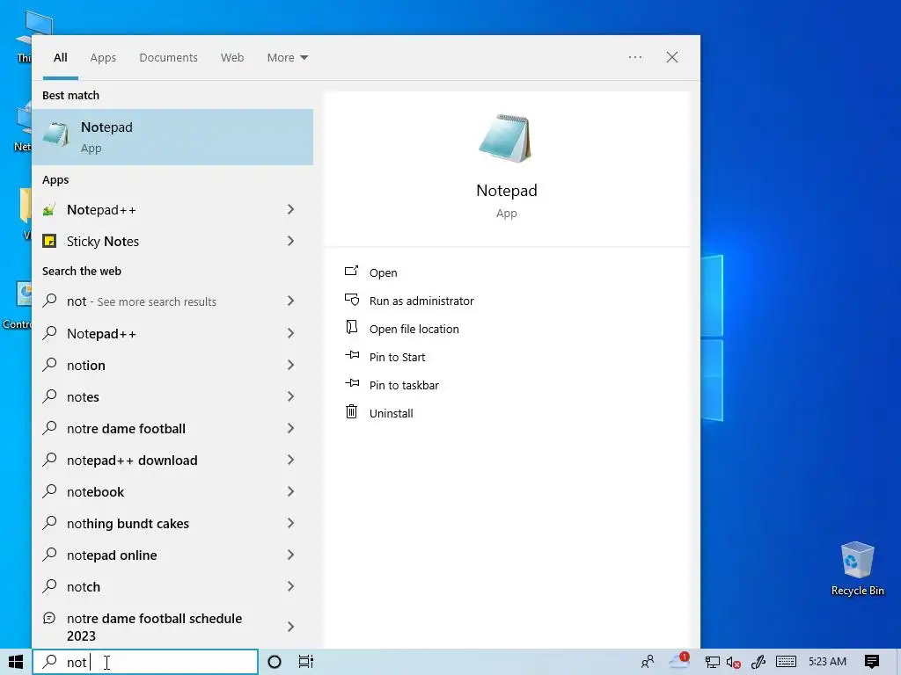Click the Run as administrator shield icon
The width and height of the screenshot is (901, 675).
[352, 300]
